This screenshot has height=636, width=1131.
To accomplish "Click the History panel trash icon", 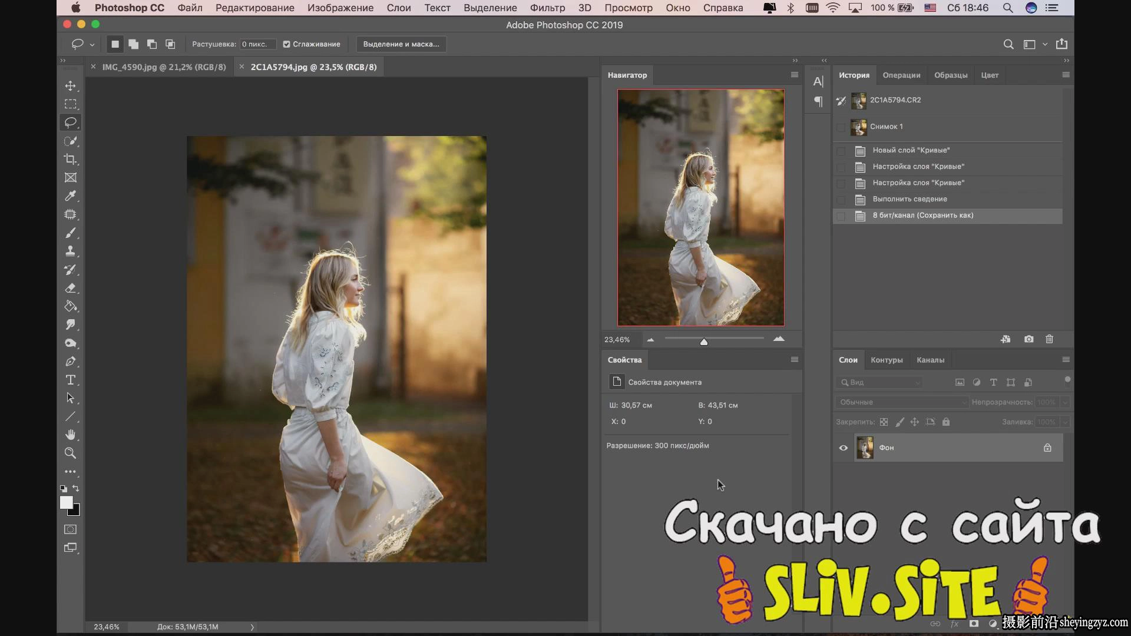I will click(1049, 339).
